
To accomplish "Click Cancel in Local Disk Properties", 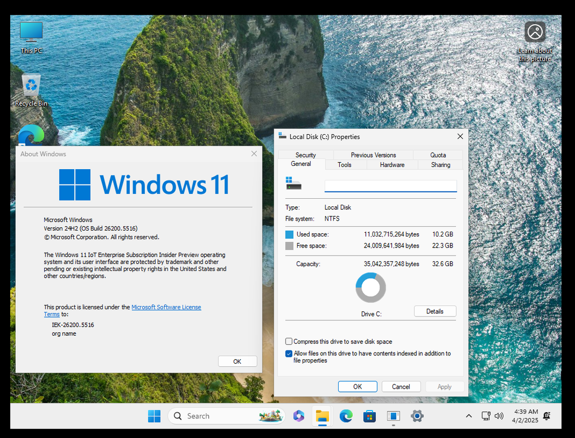I will coord(401,387).
